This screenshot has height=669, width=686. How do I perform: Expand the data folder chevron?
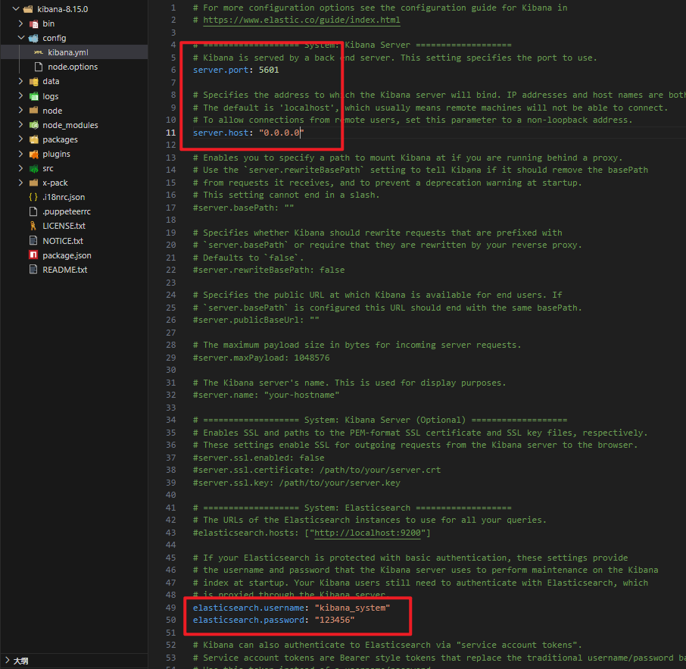[20, 81]
